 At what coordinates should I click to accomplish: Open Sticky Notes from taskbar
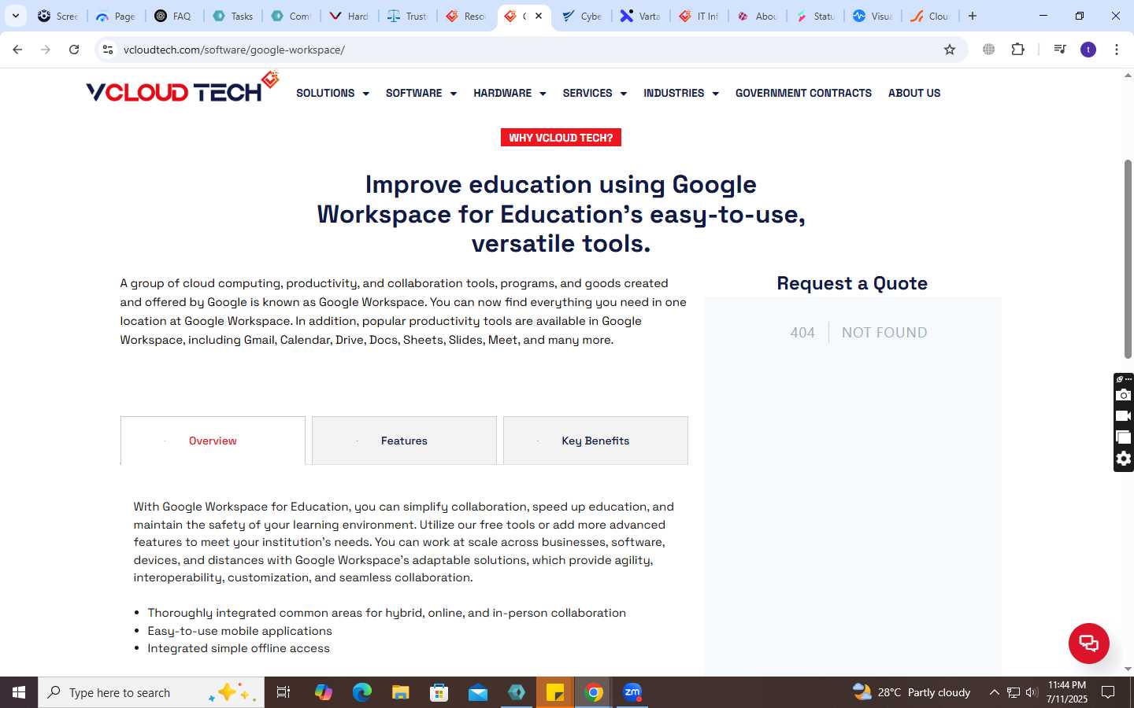tap(555, 692)
